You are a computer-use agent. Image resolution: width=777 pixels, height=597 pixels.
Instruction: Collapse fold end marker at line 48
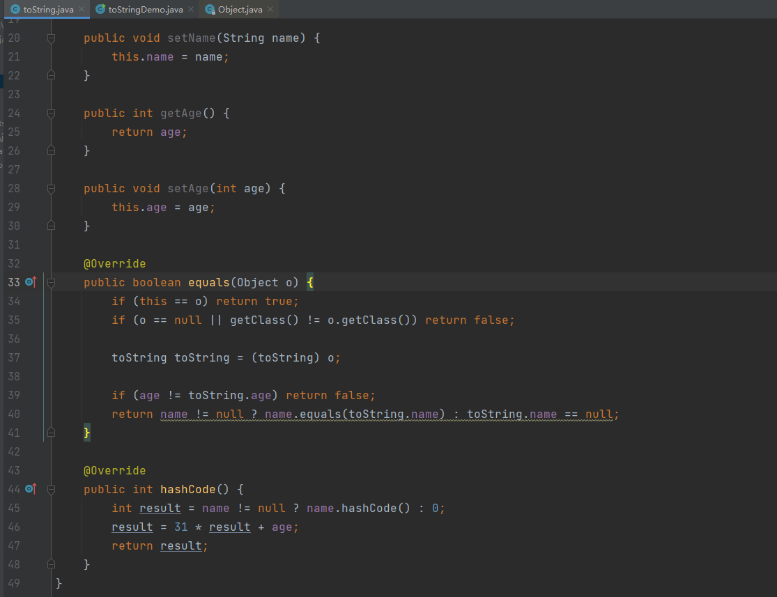(x=51, y=564)
